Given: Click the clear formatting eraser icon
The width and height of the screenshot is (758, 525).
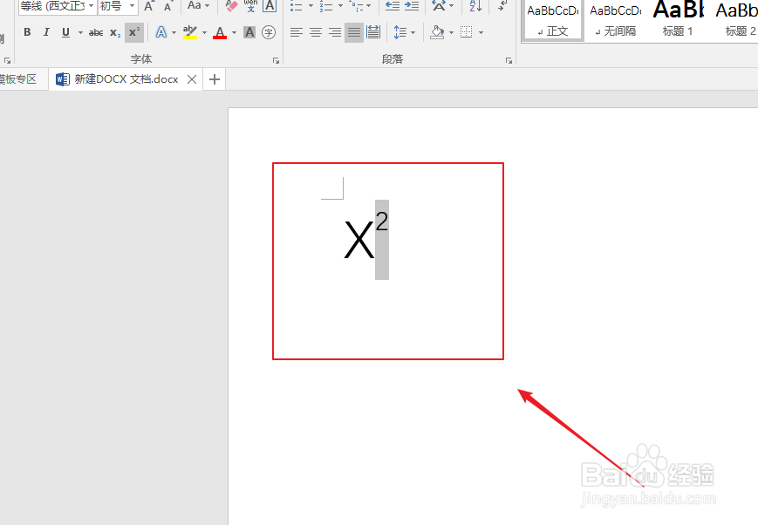Looking at the screenshot, I should click(x=231, y=6).
